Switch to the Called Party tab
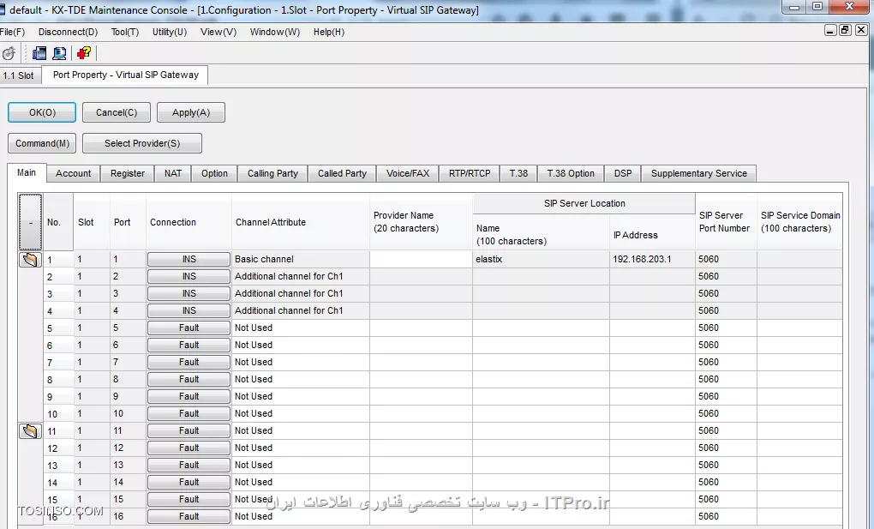This screenshot has height=529, width=874. [x=342, y=173]
